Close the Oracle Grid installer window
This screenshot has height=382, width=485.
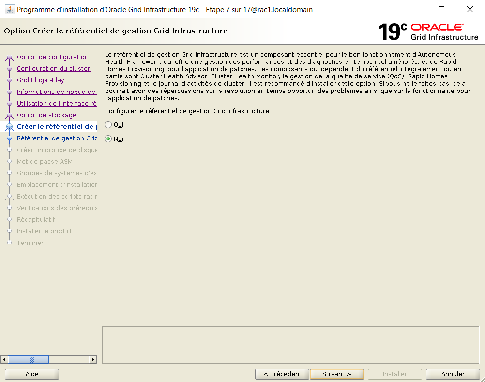pos(470,9)
